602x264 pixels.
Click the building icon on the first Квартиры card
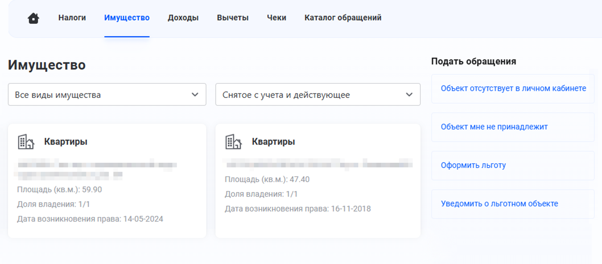tap(26, 141)
